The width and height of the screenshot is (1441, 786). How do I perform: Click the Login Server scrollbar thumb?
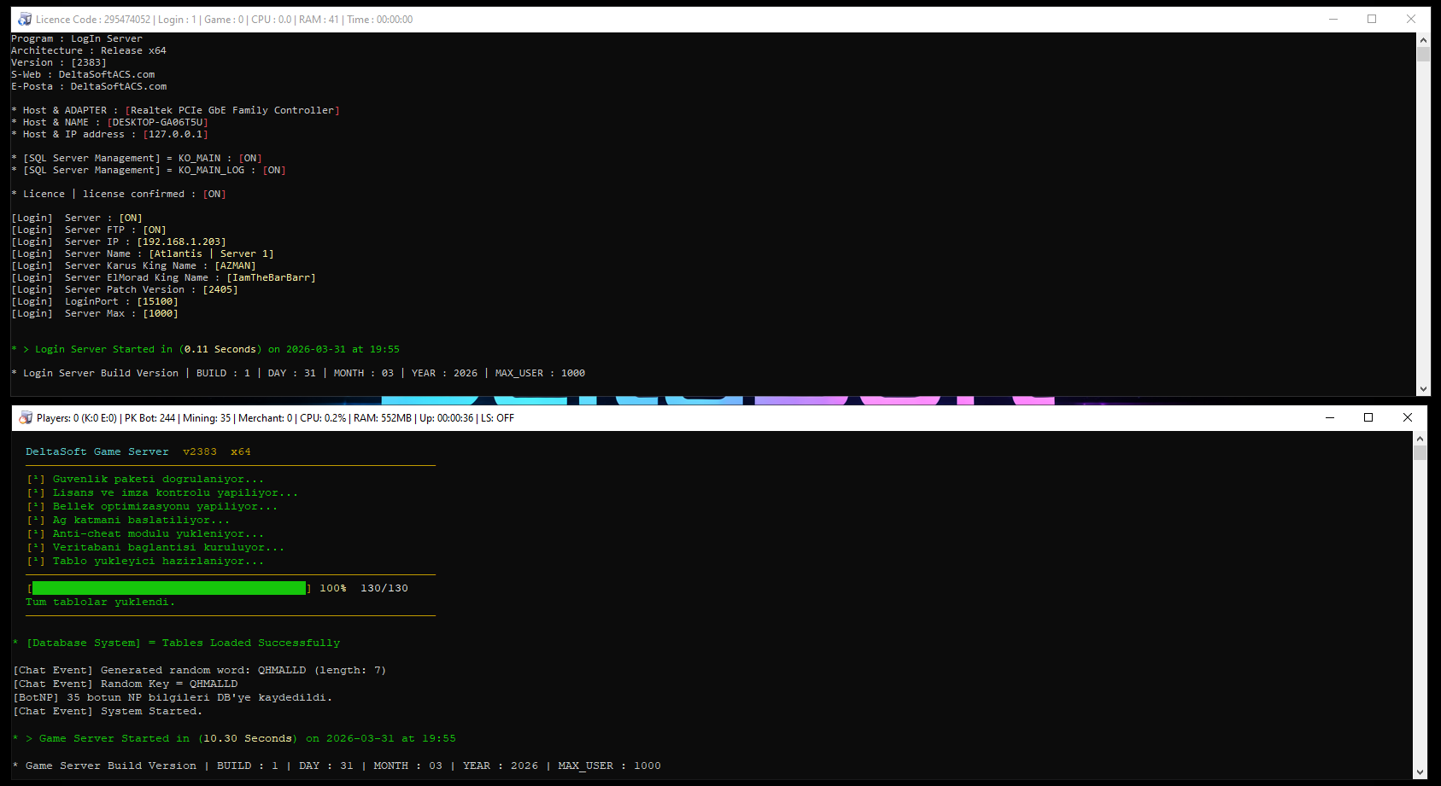coord(1423,55)
